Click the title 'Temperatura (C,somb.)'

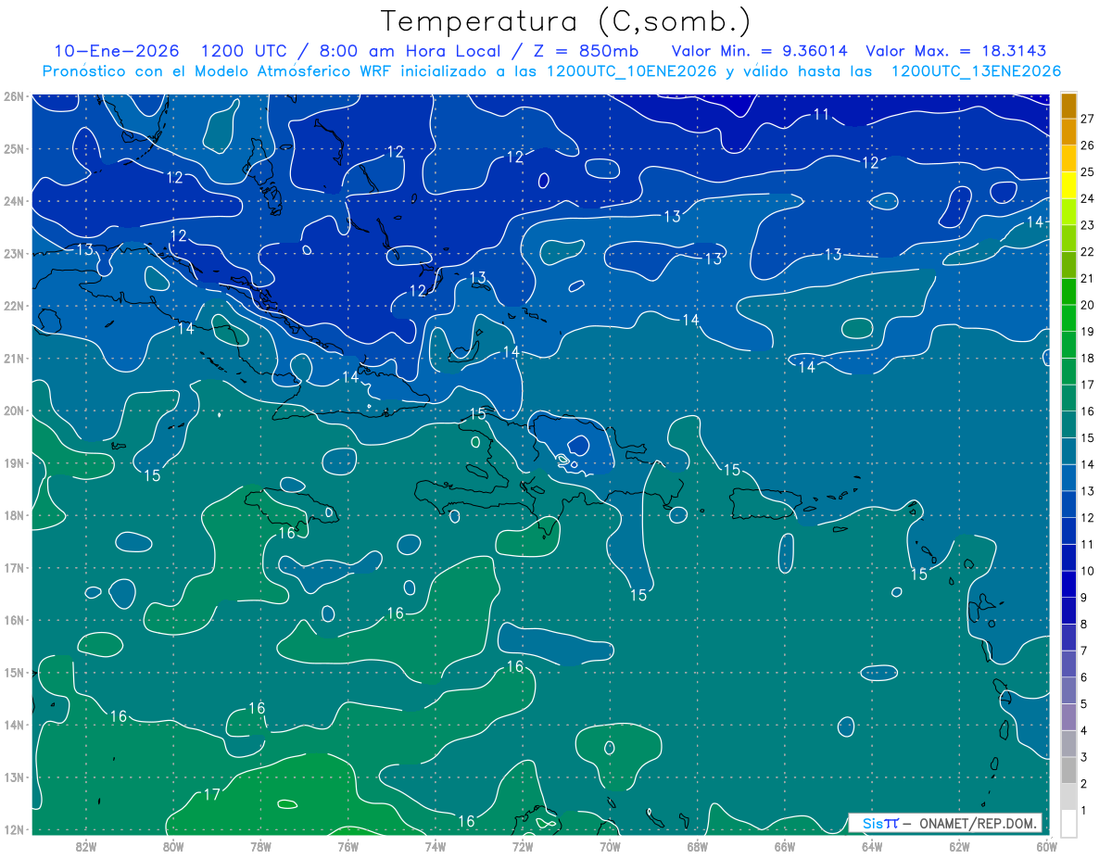pos(566,22)
